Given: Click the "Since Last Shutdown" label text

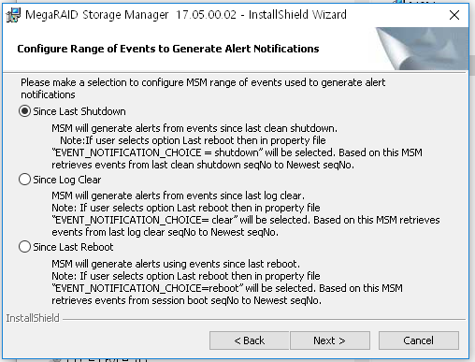Looking at the screenshot, I should click(x=79, y=111).
